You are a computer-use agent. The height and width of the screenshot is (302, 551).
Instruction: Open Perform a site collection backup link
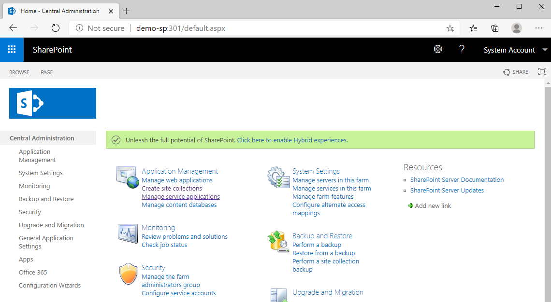tap(326, 265)
